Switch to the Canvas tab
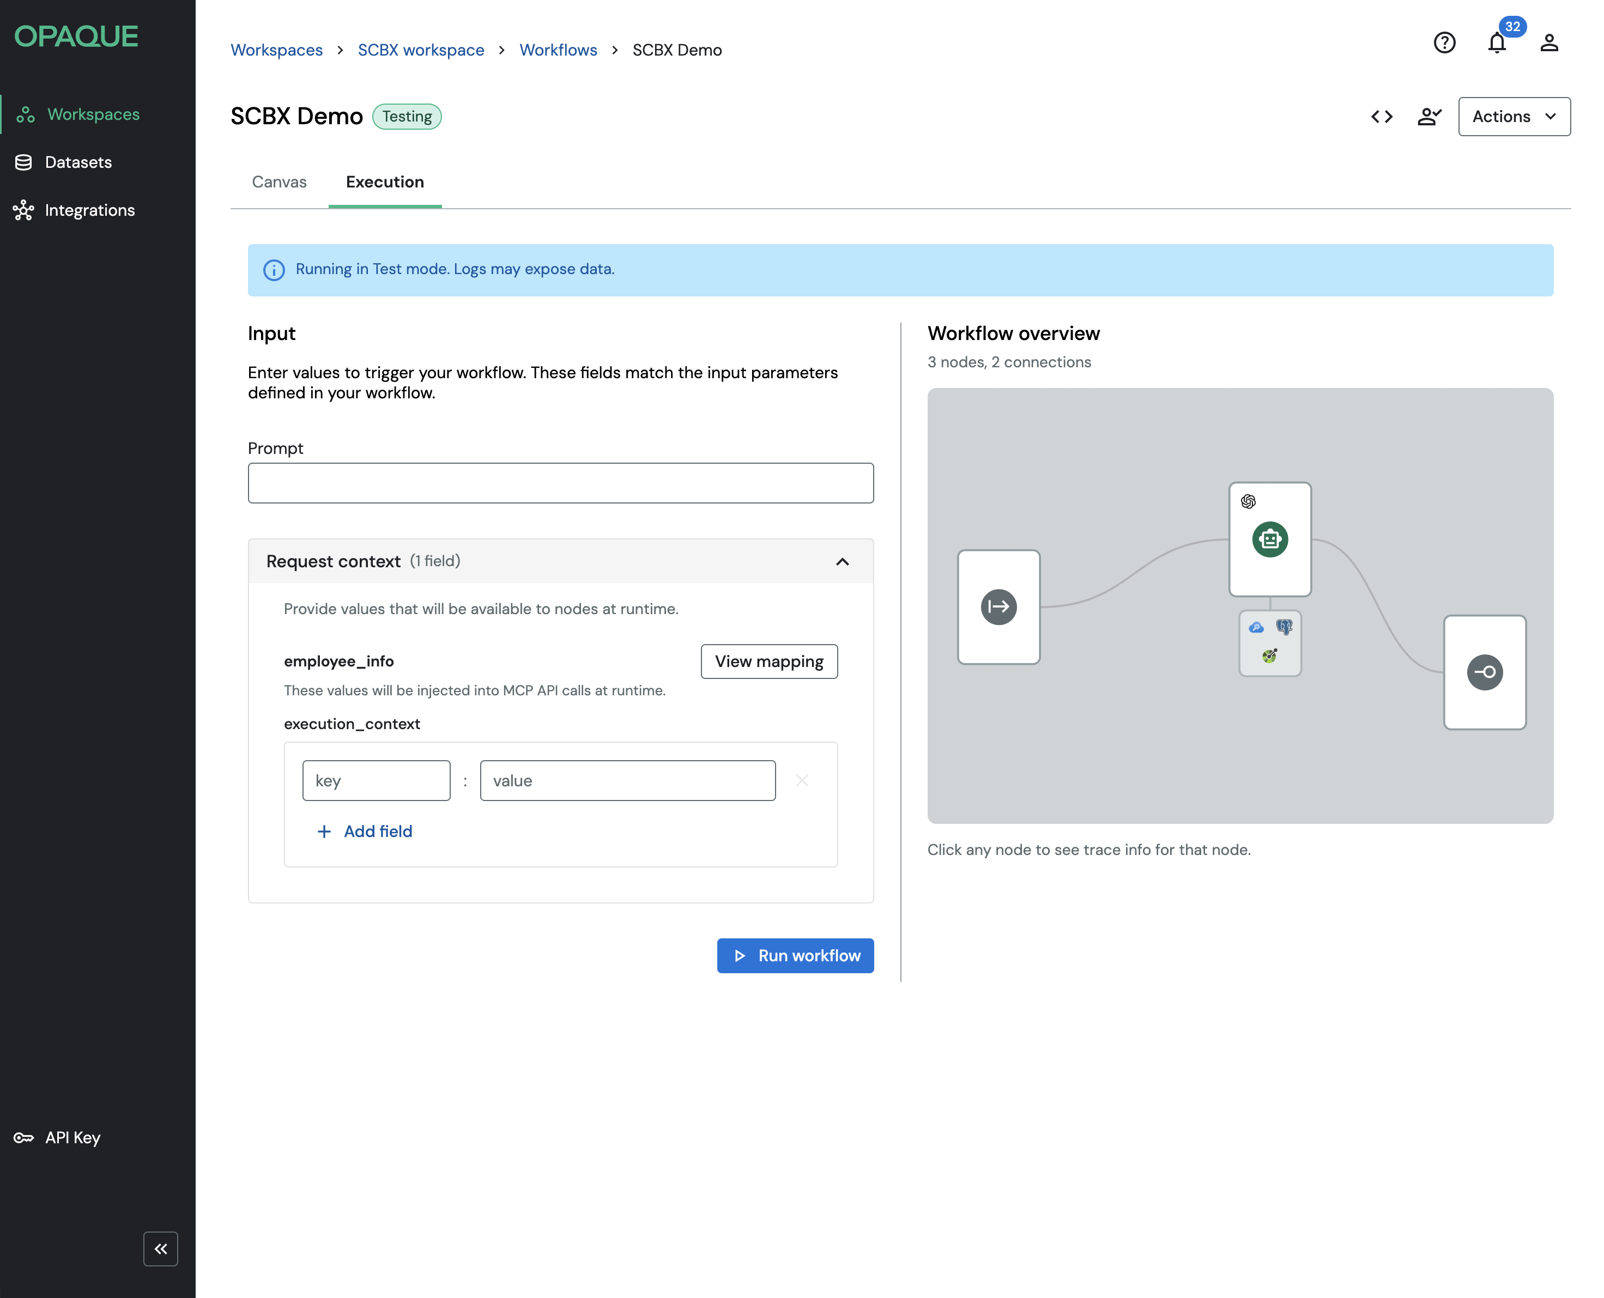 279,181
